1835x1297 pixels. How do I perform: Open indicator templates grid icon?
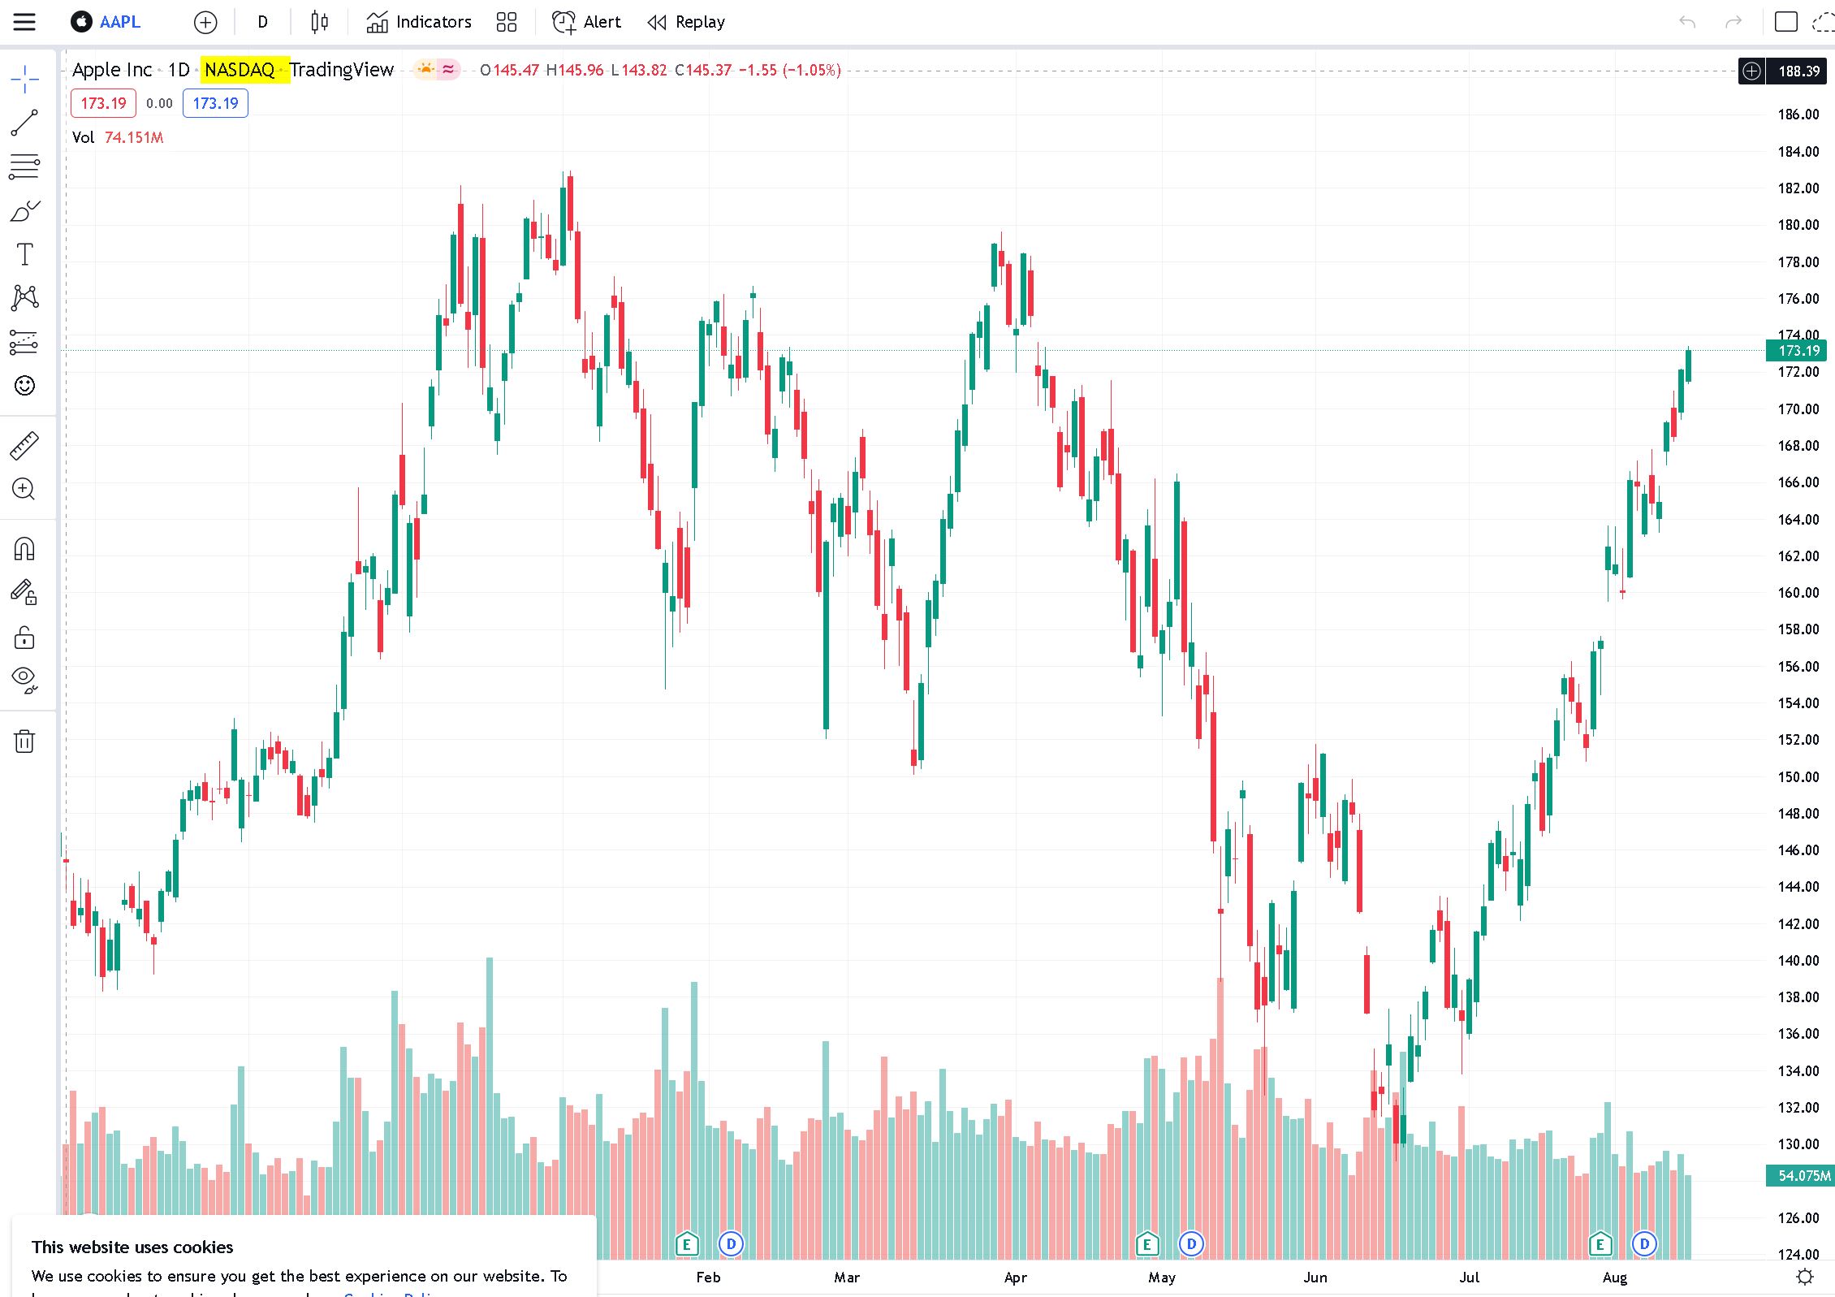507,22
